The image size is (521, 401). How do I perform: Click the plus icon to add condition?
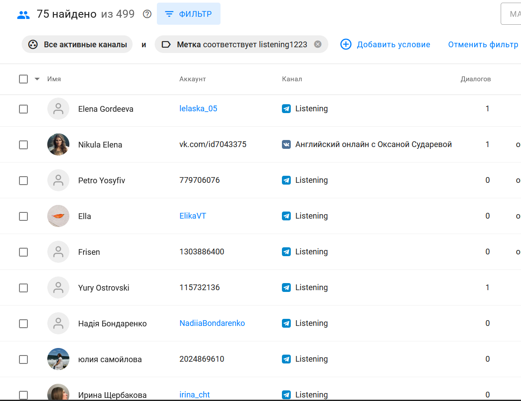click(x=346, y=44)
